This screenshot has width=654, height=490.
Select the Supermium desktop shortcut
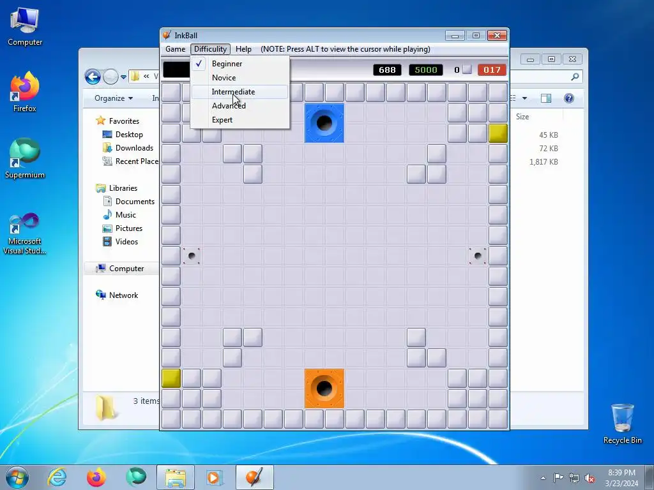(x=25, y=158)
